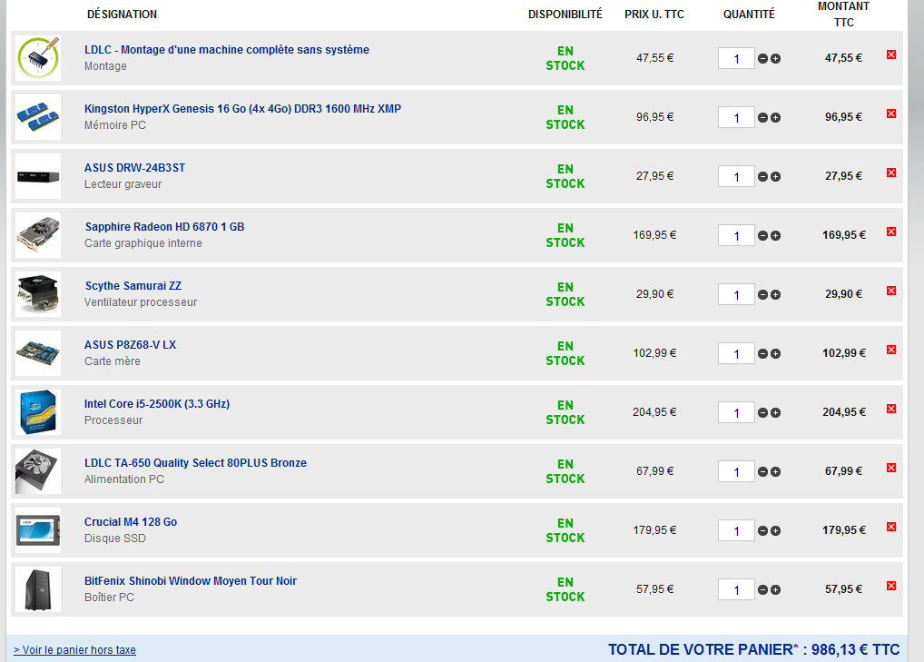
Task: Remove LDLC TA-650 power supply from cart
Action: 891,468
